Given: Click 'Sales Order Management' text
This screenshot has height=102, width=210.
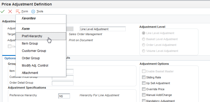Looking at the screenshot, I should [x=85, y=34].
